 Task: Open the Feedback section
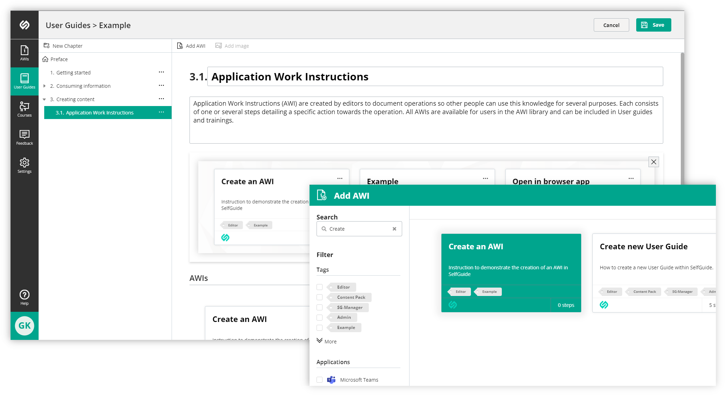pyautogui.click(x=24, y=137)
